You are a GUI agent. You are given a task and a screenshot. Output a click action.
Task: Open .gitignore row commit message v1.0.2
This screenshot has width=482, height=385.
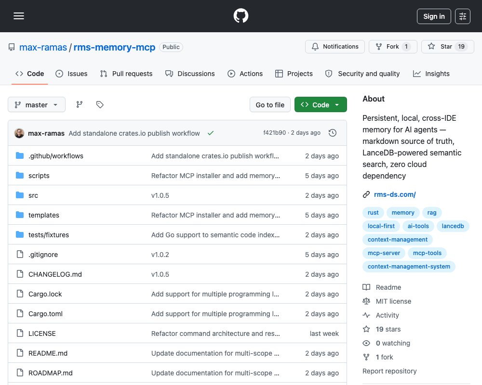[160, 255]
